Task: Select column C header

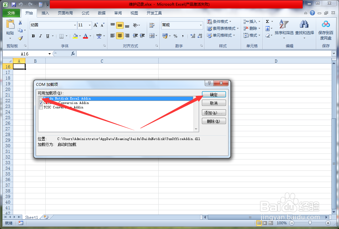Action: pyautogui.click(x=102, y=61)
